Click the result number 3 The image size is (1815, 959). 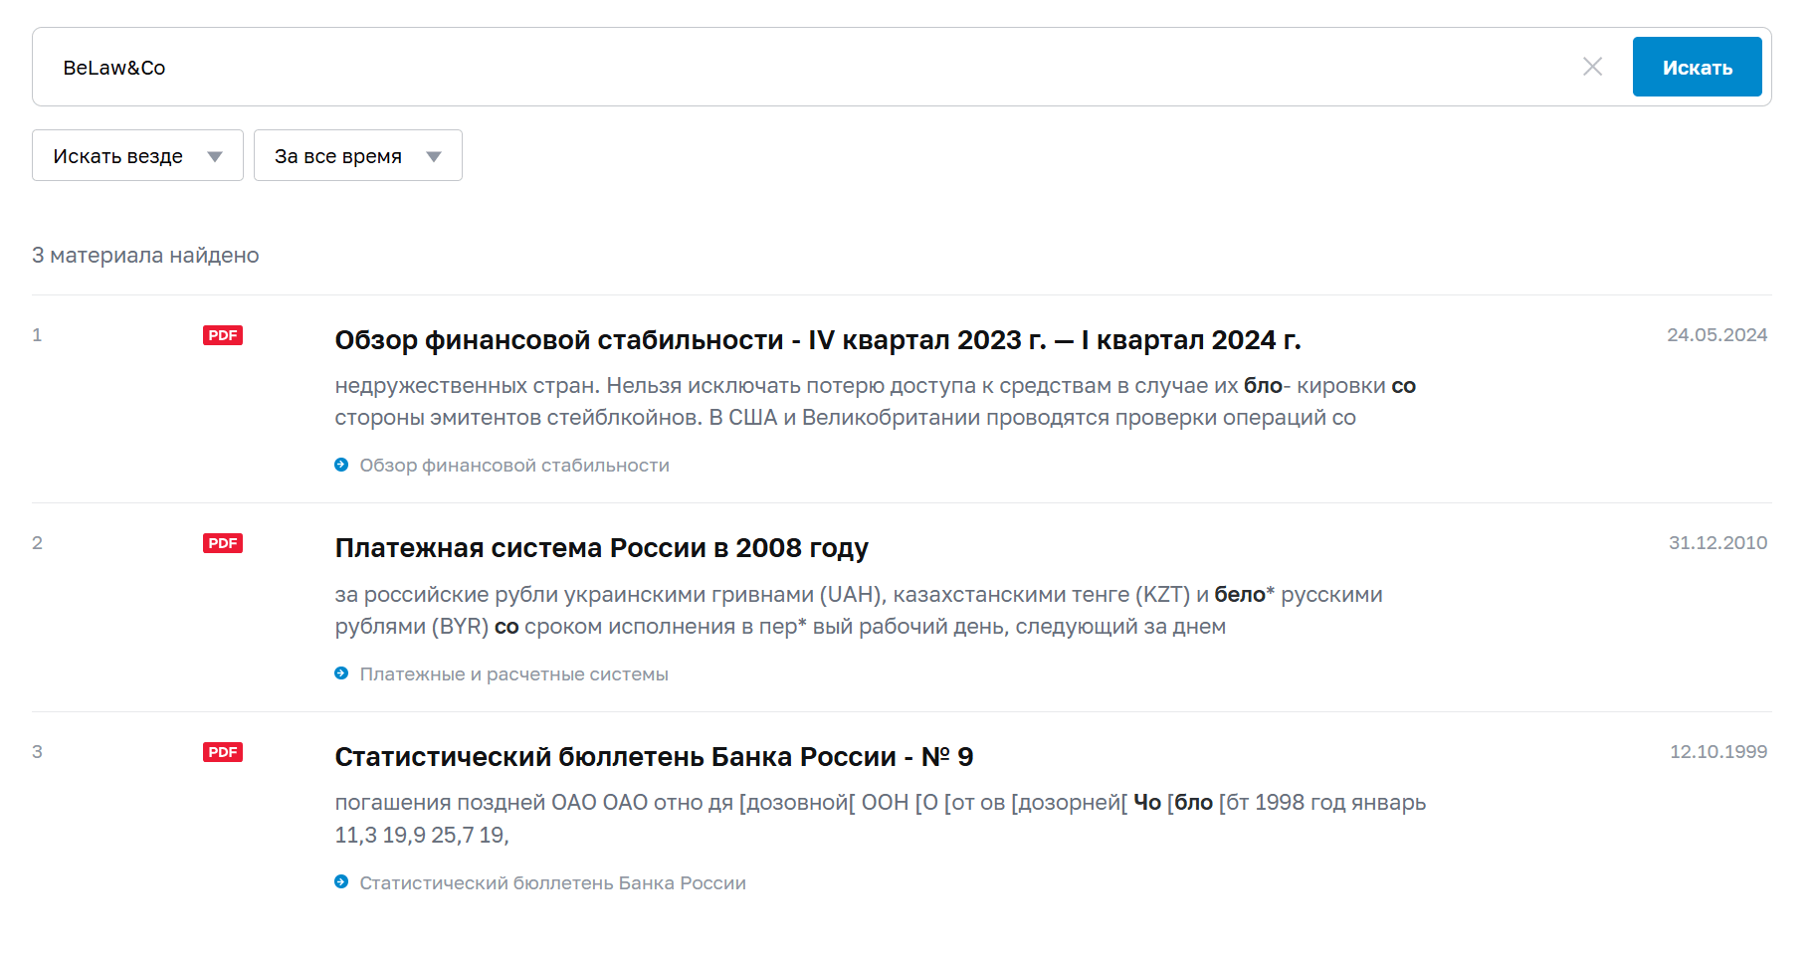point(37,752)
